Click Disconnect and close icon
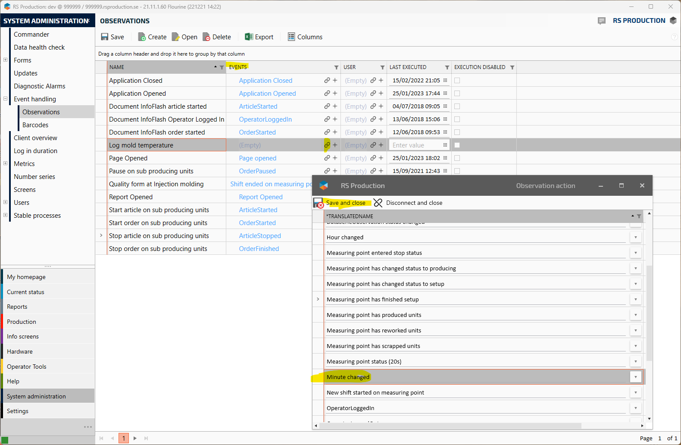 click(378, 203)
